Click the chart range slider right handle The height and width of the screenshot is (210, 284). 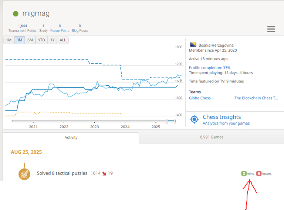(175, 121)
